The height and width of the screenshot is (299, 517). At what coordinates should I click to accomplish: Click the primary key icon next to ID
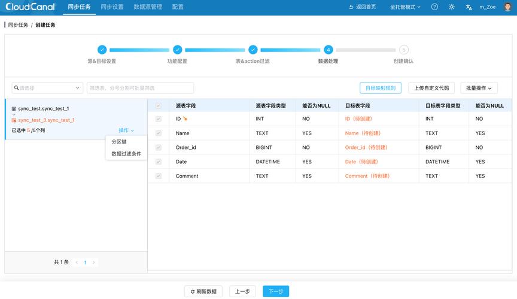tap(185, 118)
